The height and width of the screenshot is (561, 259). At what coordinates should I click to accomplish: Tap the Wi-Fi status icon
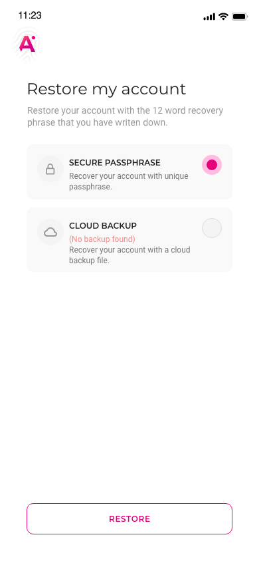[223, 17]
